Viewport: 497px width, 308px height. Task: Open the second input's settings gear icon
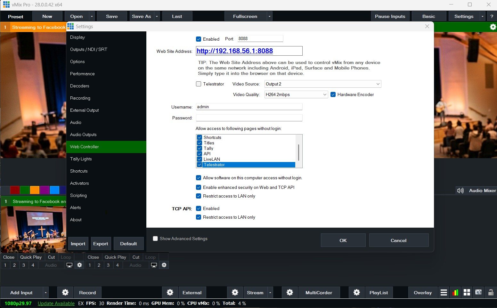pos(164,265)
